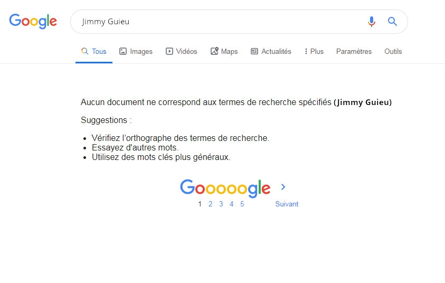Click the blue magnifying glass search icon
The image size is (445, 283).
pyautogui.click(x=392, y=22)
